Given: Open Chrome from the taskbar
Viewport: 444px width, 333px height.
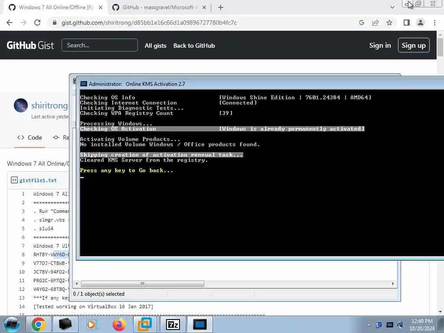Looking at the screenshot, I should (x=38, y=324).
